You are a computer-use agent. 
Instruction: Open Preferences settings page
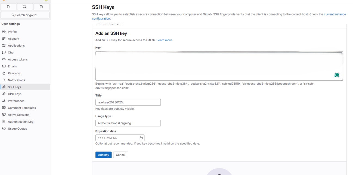[25, 101]
